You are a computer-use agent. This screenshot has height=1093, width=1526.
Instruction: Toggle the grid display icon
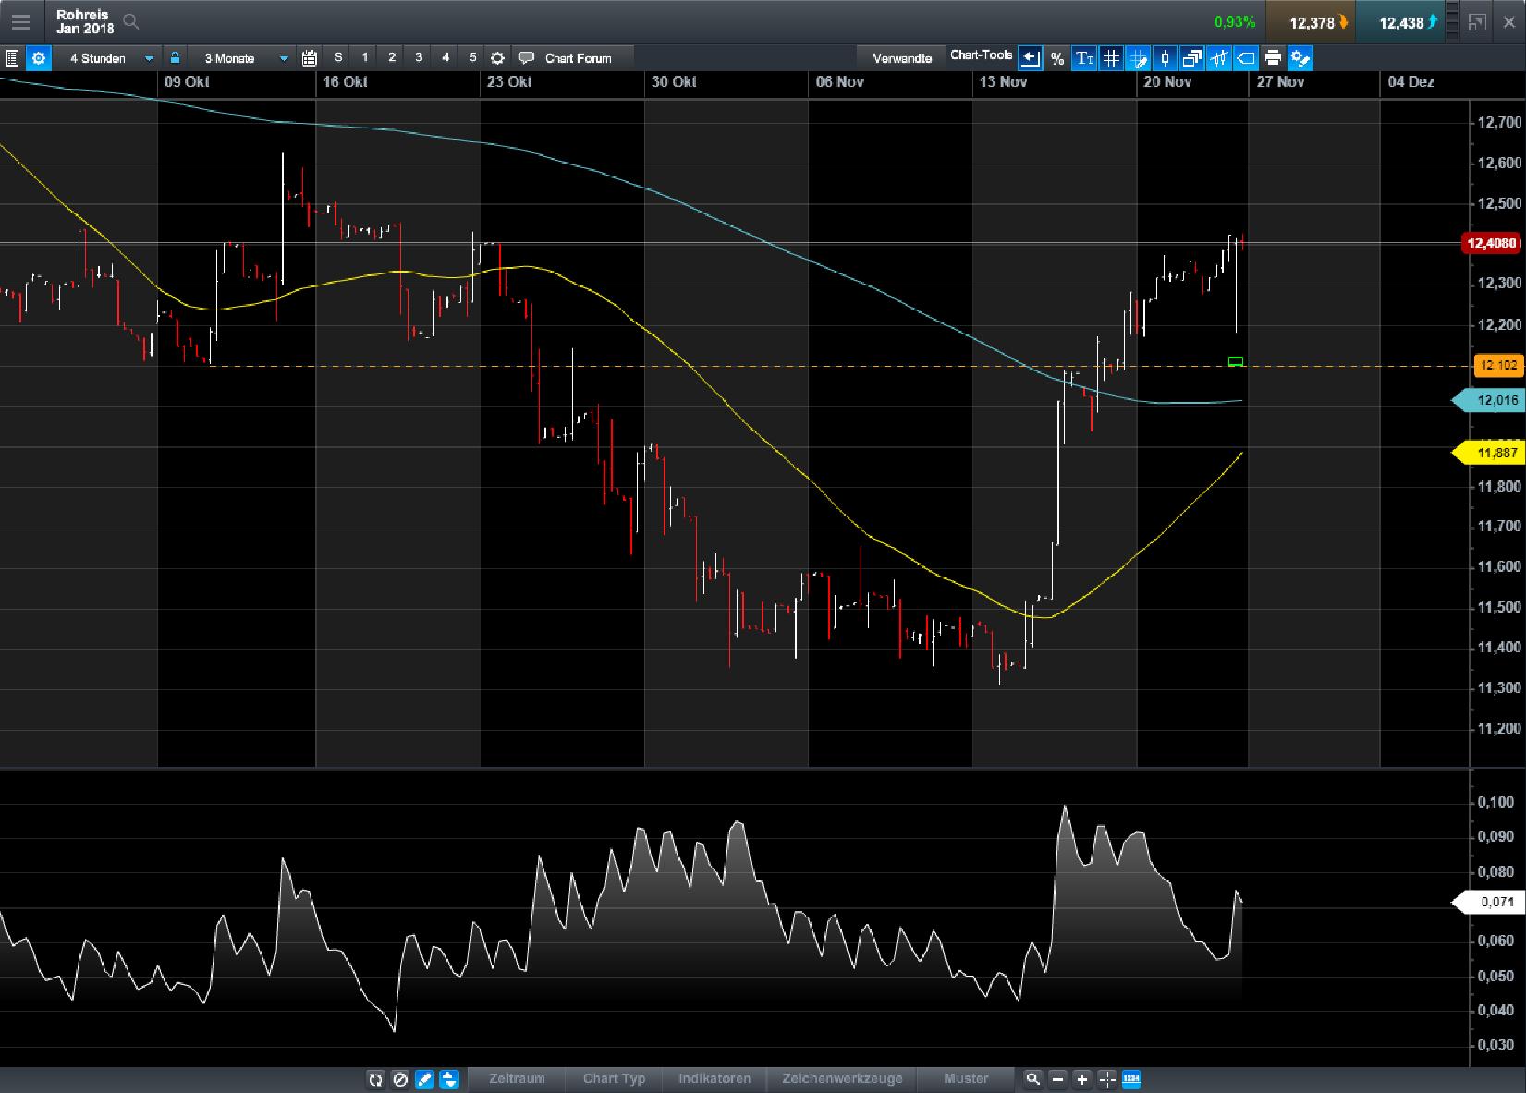[x=1109, y=58]
